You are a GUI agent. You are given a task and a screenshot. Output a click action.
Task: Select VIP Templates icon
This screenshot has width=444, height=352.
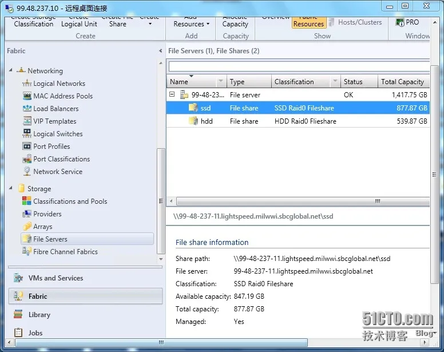[x=27, y=121]
